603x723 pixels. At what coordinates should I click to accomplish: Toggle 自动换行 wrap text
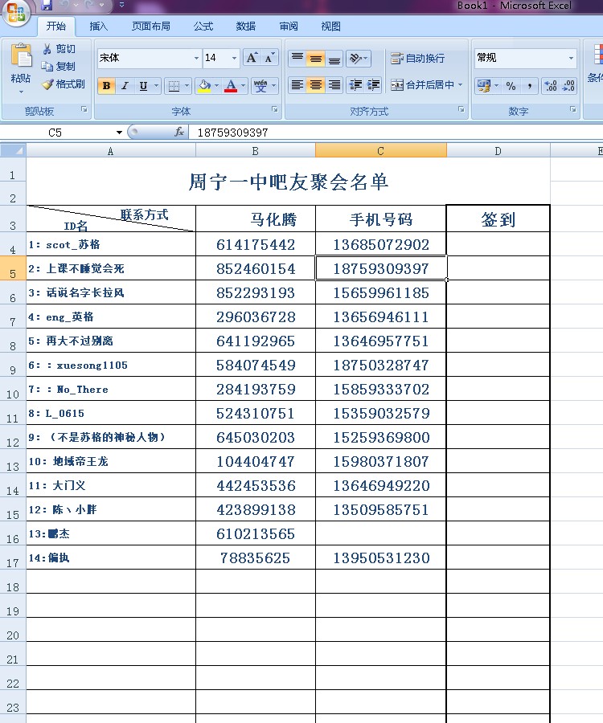click(418, 58)
